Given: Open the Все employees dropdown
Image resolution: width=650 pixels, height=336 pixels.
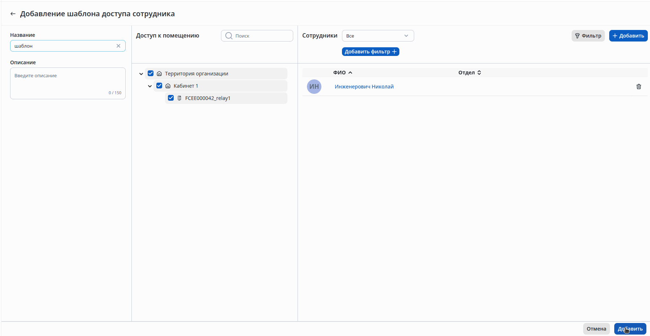Looking at the screenshot, I should point(378,36).
